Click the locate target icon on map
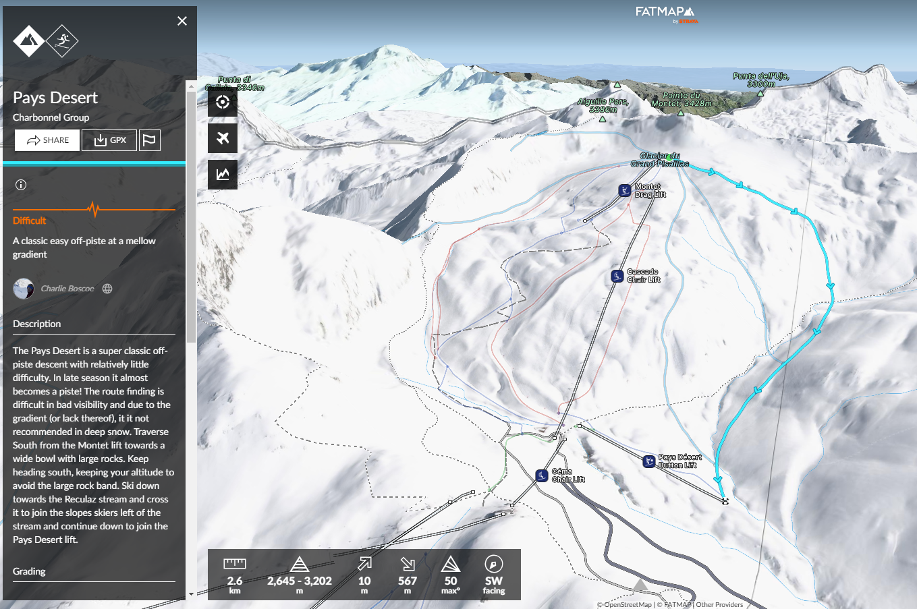Viewport: 917px width, 609px height. (x=223, y=103)
